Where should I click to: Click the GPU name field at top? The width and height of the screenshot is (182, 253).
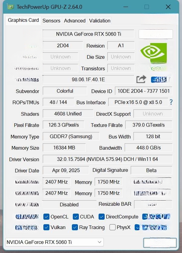(x=89, y=34)
